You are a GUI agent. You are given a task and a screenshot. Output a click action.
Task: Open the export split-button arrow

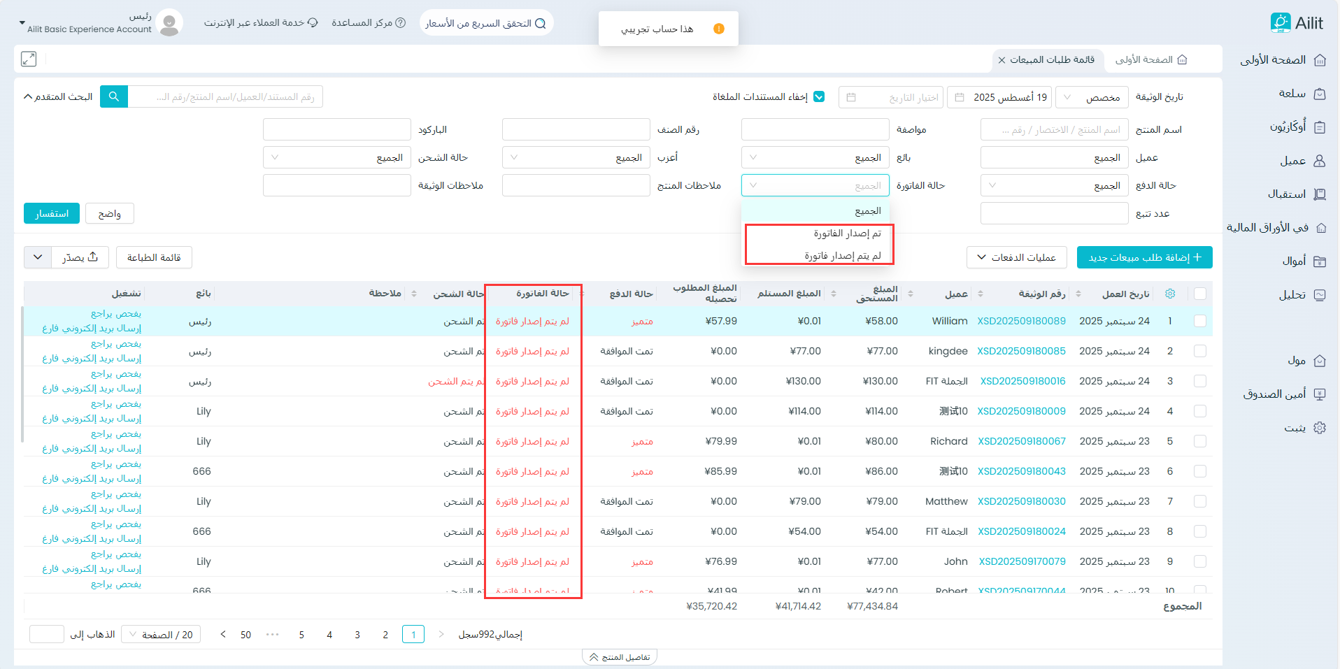(38, 257)
